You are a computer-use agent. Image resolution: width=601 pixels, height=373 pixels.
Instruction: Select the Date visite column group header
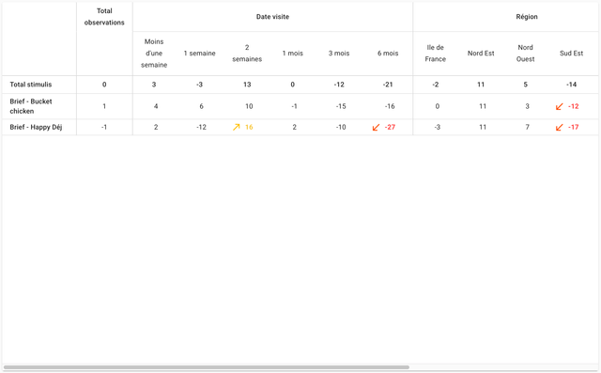click(272, 17)
